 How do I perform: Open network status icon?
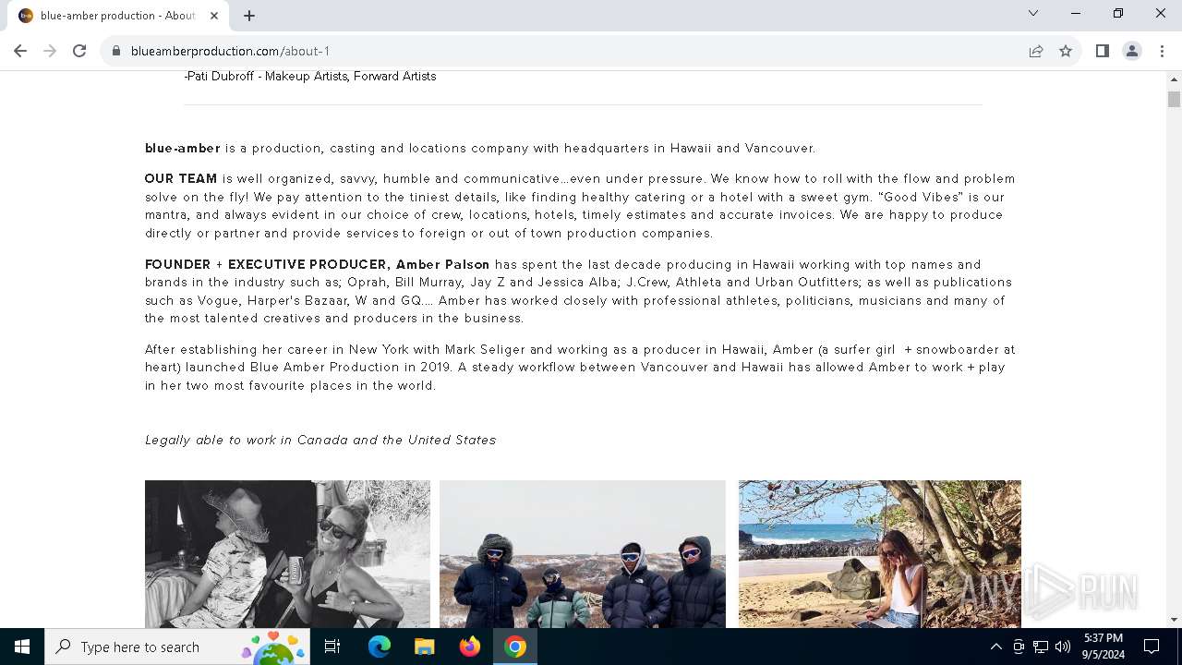pyautogui.click(x=1041, y=647)
